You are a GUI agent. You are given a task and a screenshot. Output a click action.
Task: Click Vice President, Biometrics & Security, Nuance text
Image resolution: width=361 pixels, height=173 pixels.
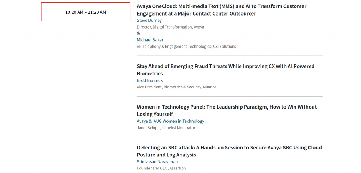(x=177, y=87)
